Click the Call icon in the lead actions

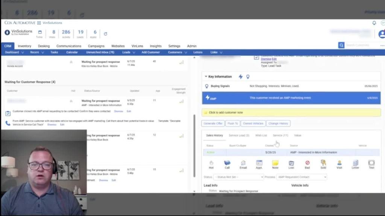(227, 163)
